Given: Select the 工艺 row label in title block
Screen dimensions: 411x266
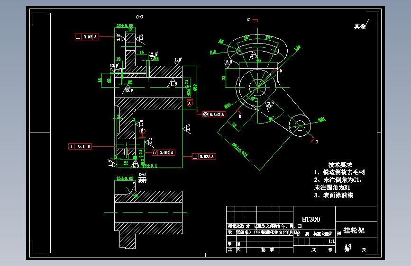Looking at the screenshot, I should tap(234, 250).
